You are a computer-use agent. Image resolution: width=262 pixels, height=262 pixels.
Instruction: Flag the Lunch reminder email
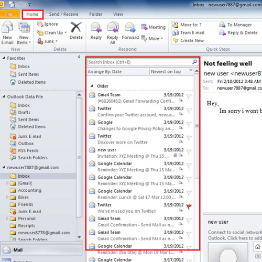(x=189, y=193)
